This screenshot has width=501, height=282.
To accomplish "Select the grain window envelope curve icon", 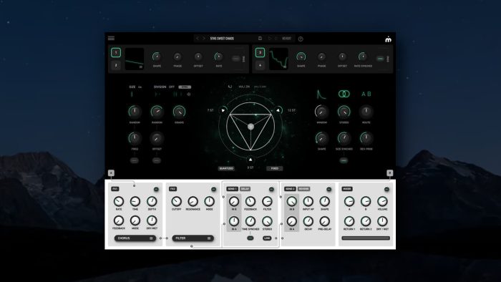I will [x=321, y=94].
